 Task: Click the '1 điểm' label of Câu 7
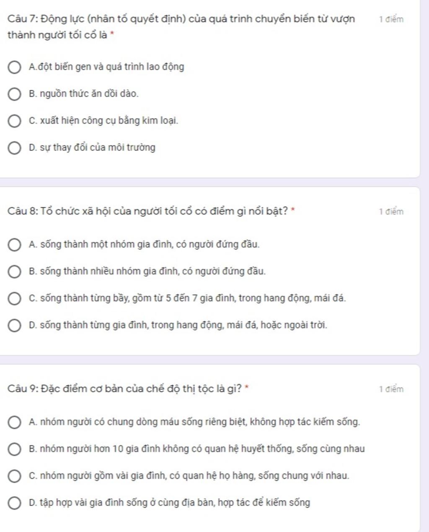point(391,19)
